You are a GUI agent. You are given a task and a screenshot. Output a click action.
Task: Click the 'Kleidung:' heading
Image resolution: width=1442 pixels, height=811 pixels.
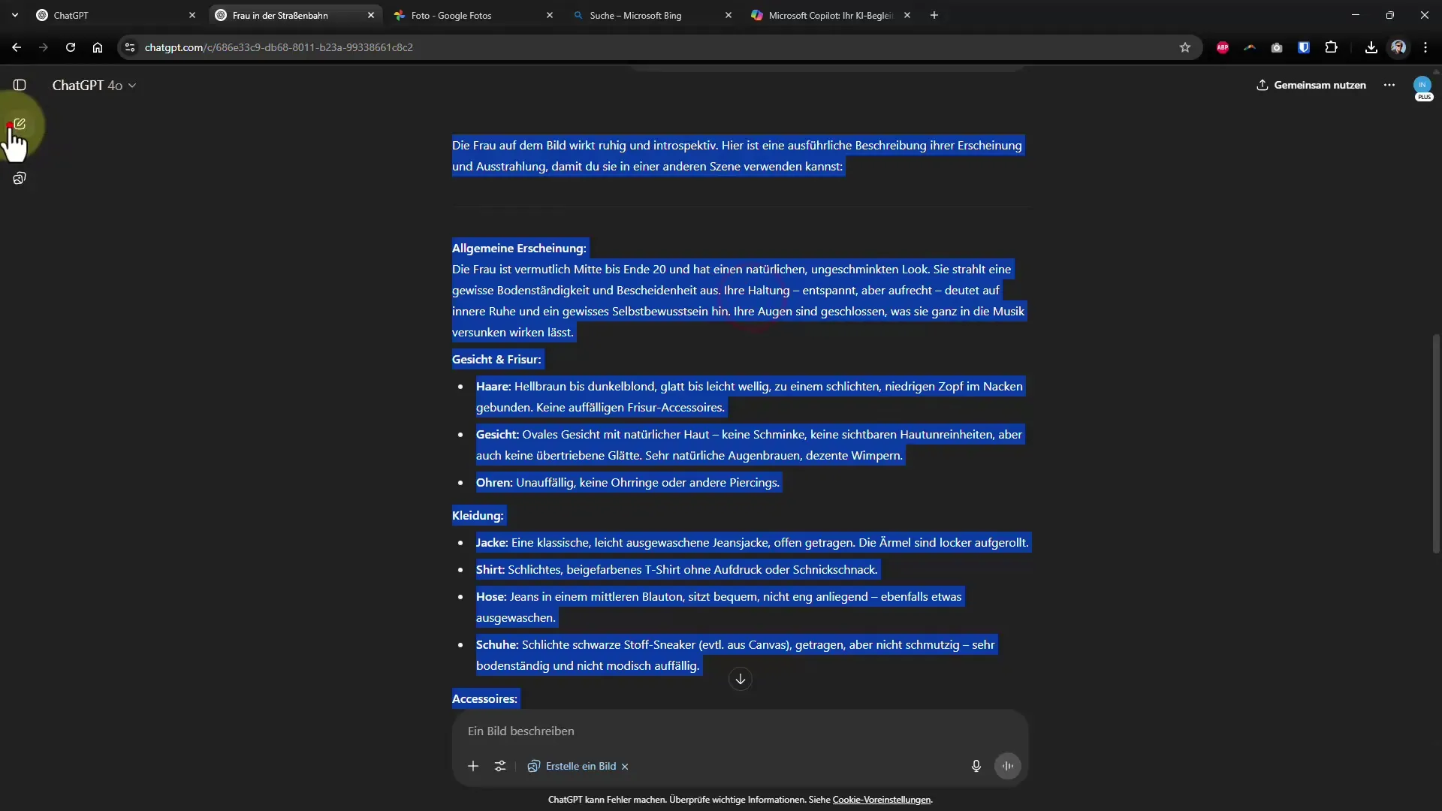(x=478, y=515)
